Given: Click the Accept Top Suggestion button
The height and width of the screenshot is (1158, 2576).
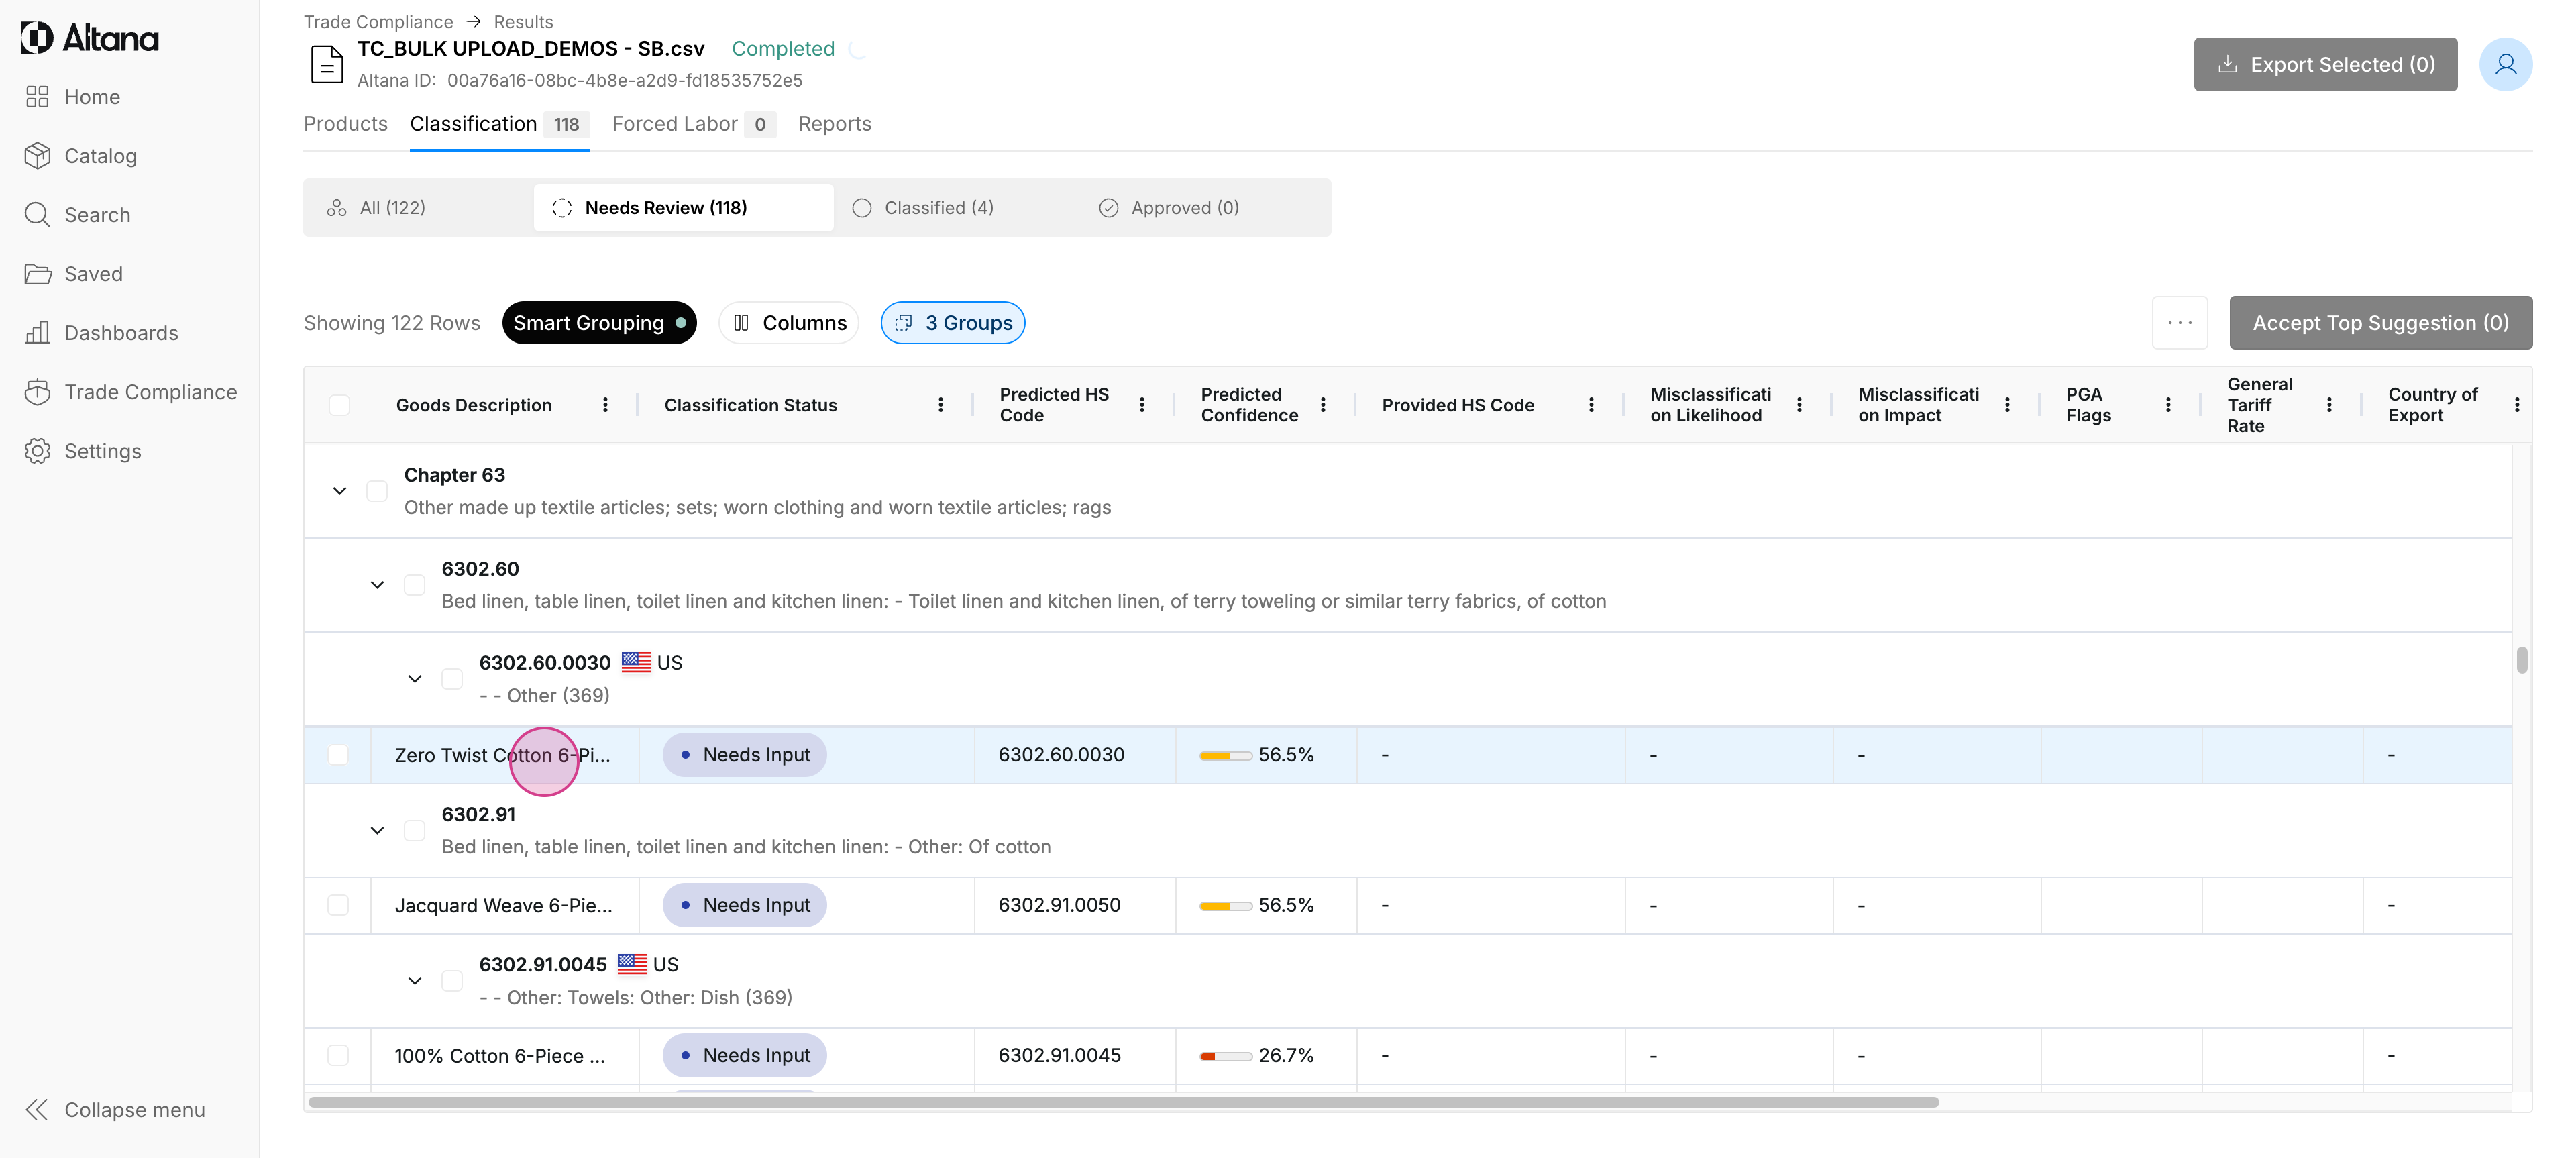Looking at the screenshot, I should [2380, 323].
